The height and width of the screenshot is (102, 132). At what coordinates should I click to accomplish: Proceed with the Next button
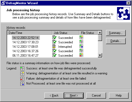tap(74, 95)
